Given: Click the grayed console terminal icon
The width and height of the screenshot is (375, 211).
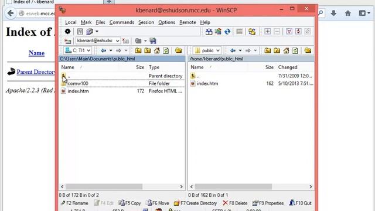Looking at the screenshot, I should 240,31.
